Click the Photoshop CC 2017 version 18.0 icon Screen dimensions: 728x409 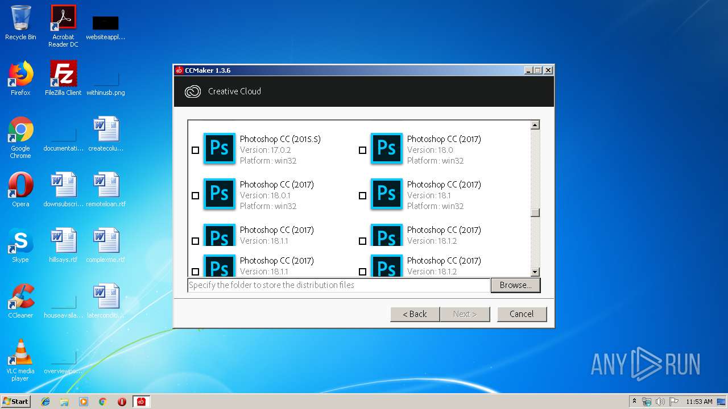pos(387,149)
